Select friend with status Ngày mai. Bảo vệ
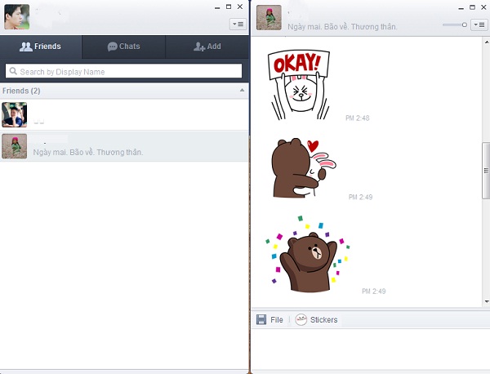The image size is (490, 374). (x=124, y=146)
